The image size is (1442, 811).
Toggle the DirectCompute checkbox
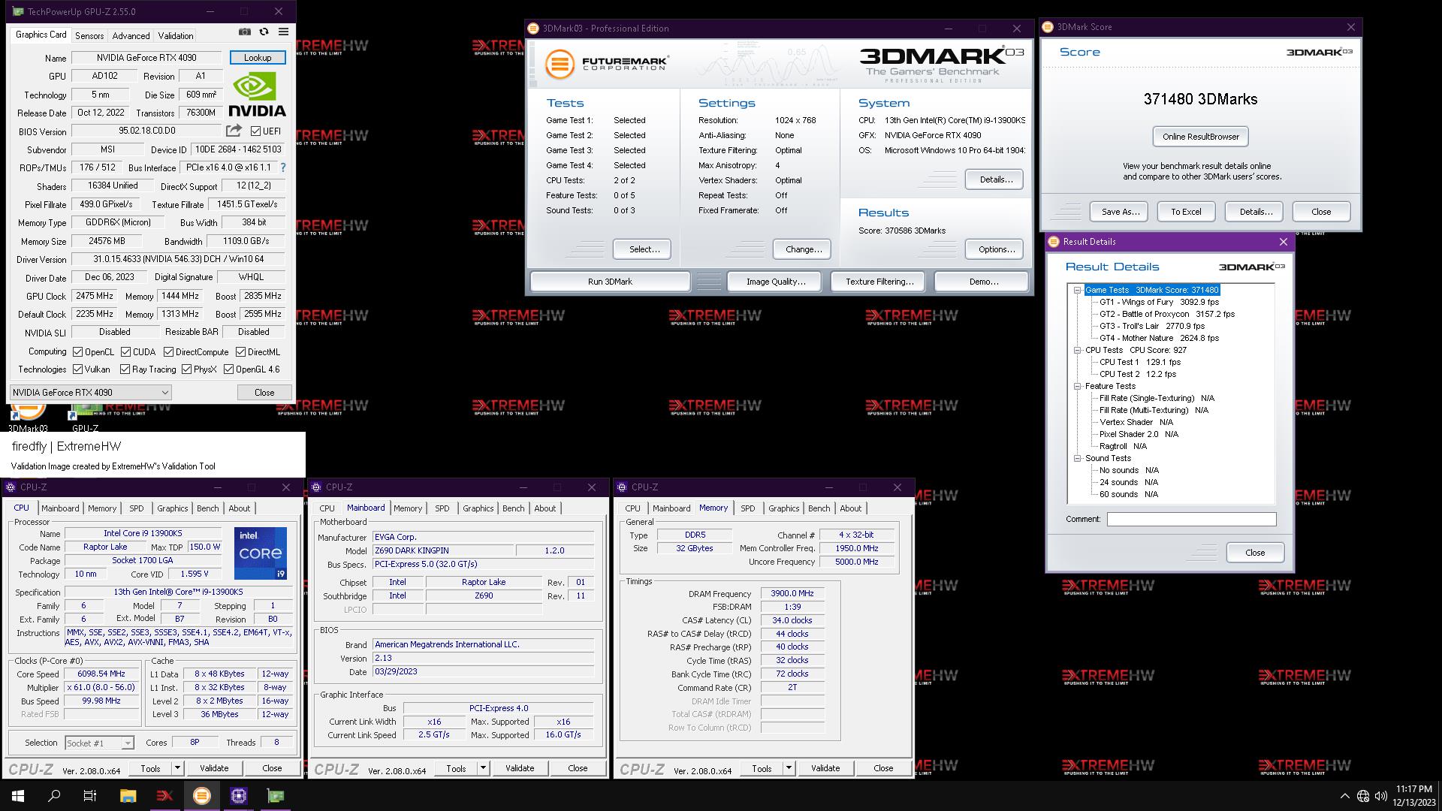[168, 352]
